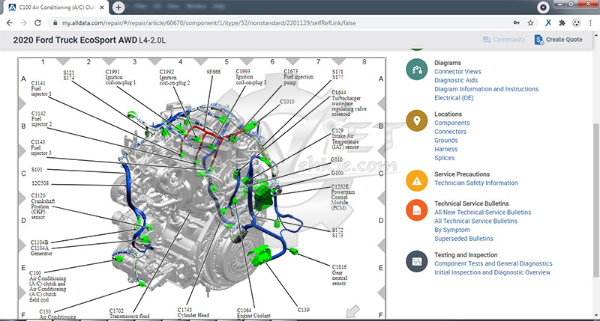Open Component Tests and General Diagnostics
Image resolution: width=600 pixels, height=321 pixels.
(493, 263)
